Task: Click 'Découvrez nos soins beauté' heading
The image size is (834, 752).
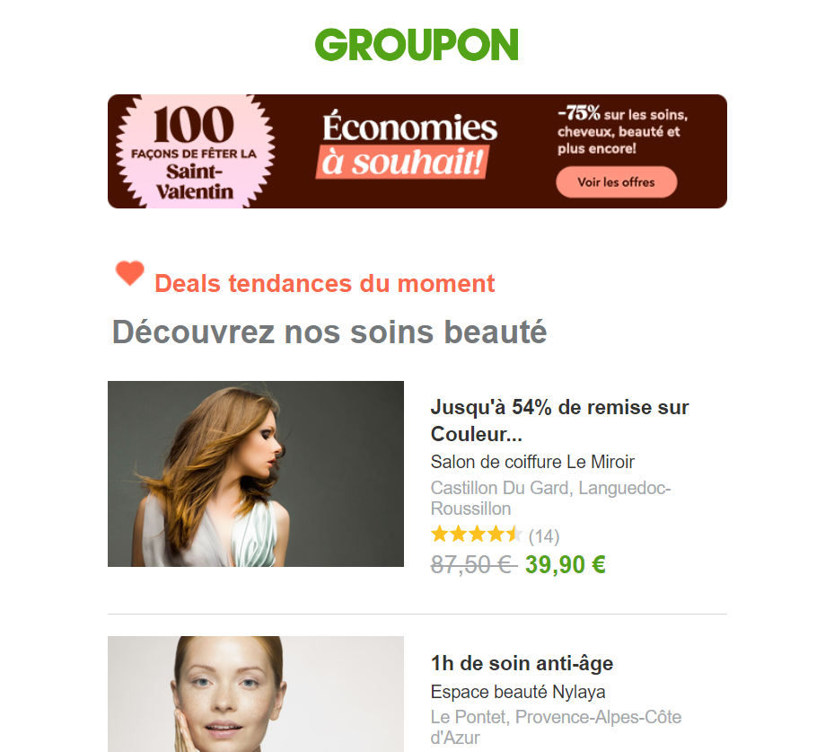Action: pos(329,332)
